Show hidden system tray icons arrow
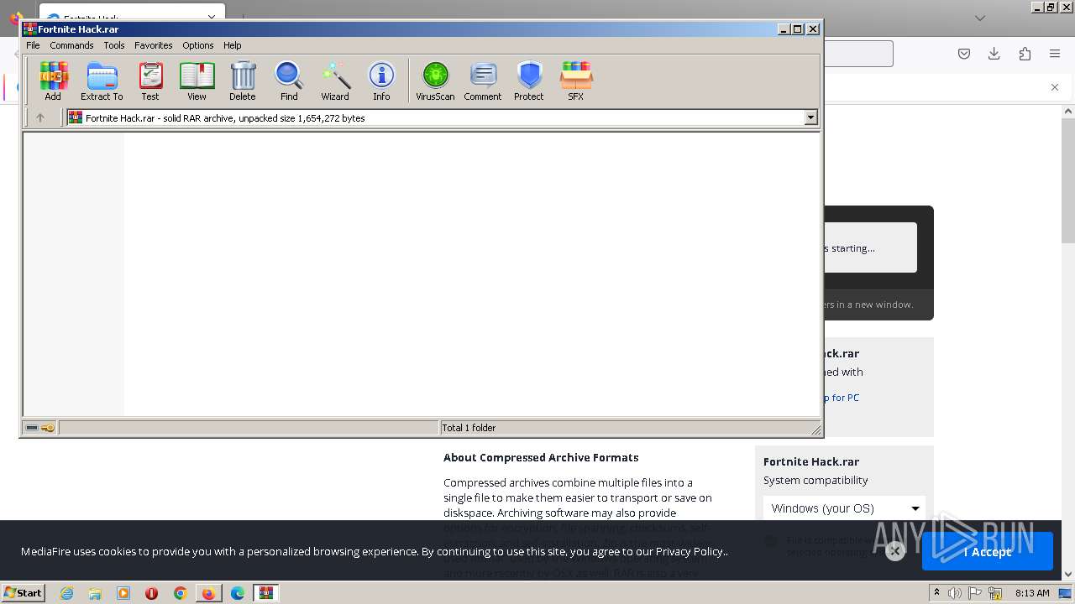 click(x=936, y=592)
